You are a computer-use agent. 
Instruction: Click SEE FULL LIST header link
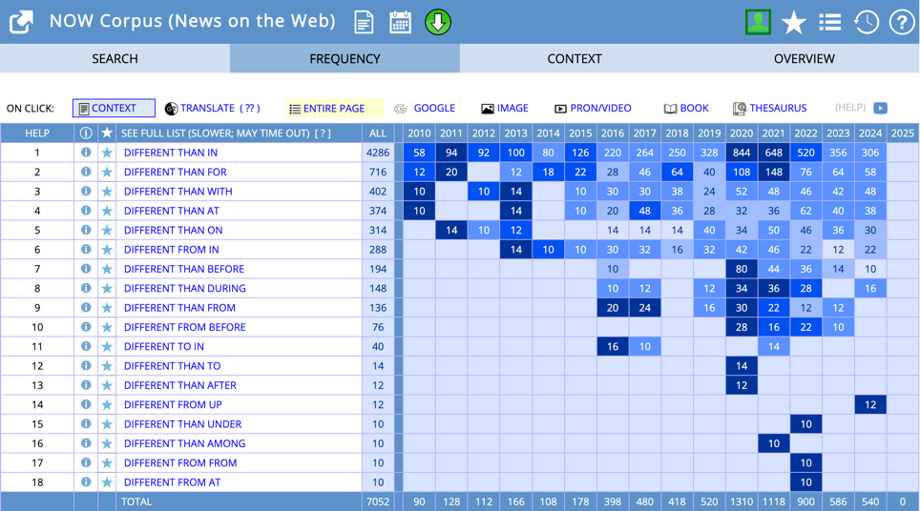[x=226, y=133]
